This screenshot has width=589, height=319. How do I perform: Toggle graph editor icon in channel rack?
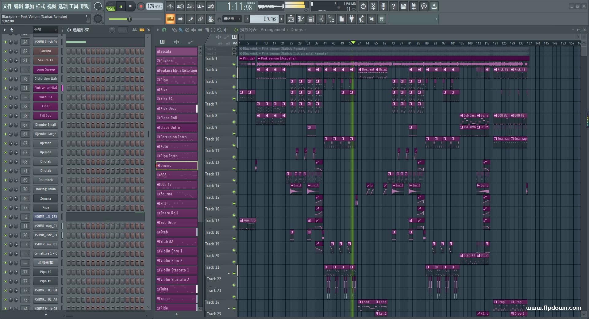pyautogui.click(x=135, y=30)
